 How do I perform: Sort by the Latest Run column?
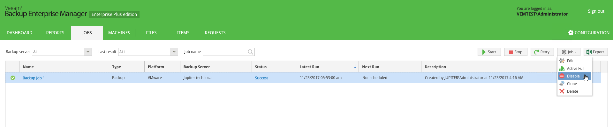point(328,67)
